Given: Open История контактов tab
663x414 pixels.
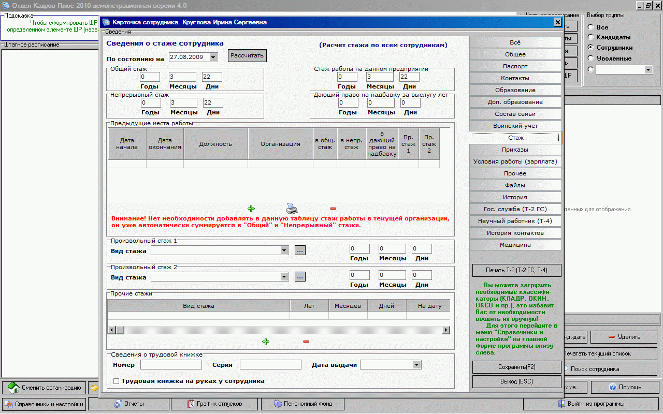Looking at the screenshot, I should pos(515,233).
